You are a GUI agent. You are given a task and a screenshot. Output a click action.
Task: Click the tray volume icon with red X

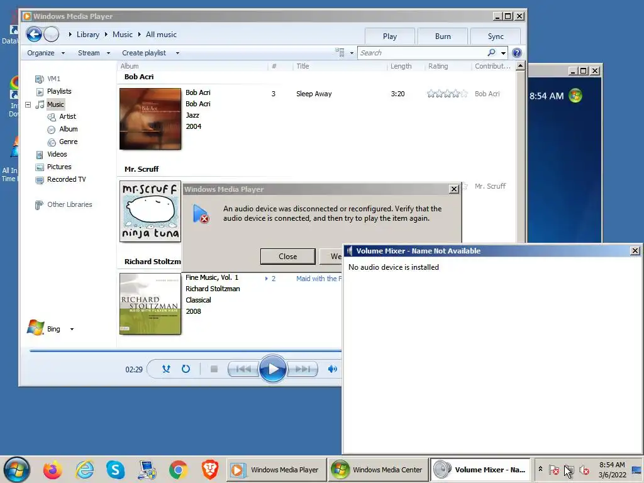pyautogui.click(x=584, y=470)
